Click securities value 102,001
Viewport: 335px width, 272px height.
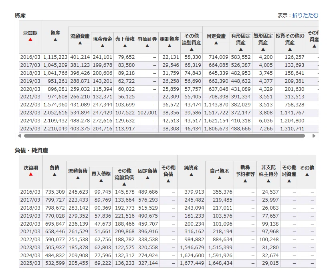click(x=147, y=113)
